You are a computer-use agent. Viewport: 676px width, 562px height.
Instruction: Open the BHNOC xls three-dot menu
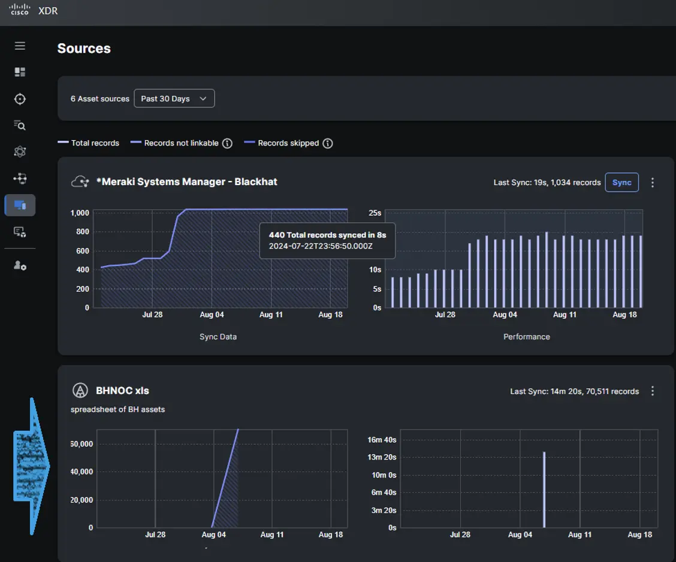point(653,391)
